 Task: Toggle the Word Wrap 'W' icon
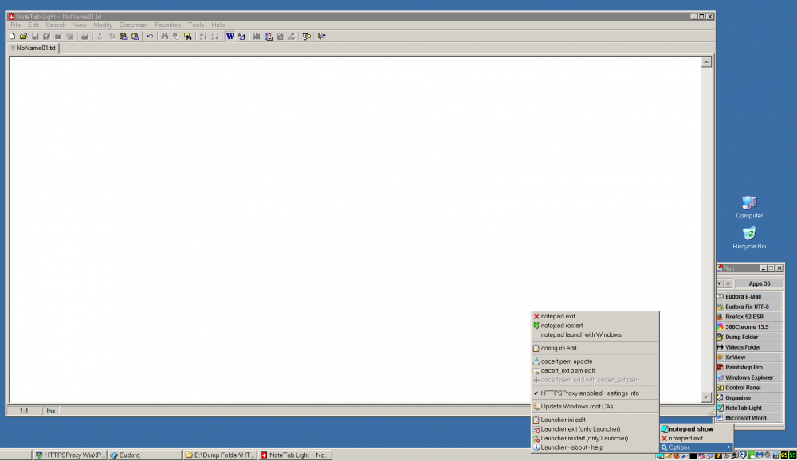[x=230, y=36]
